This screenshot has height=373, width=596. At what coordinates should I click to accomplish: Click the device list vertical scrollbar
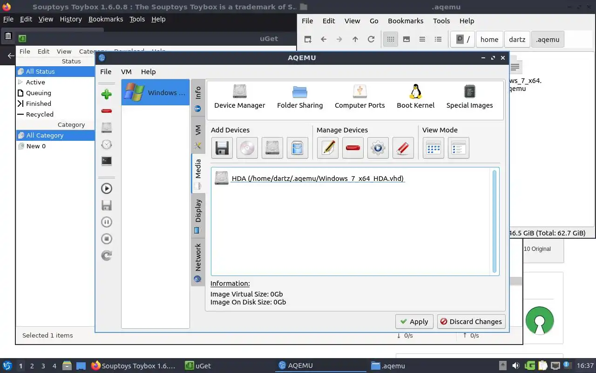(494, 221)
